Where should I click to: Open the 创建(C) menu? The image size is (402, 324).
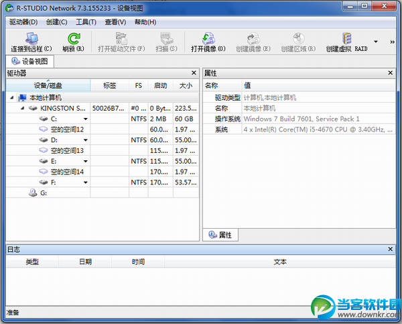coord(56,22)
